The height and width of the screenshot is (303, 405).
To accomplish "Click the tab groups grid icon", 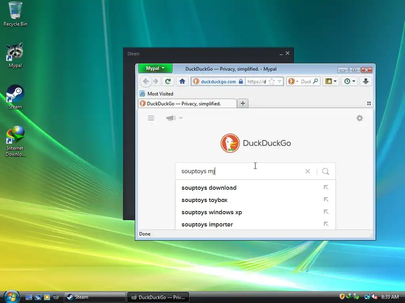I will click(369, 103).
